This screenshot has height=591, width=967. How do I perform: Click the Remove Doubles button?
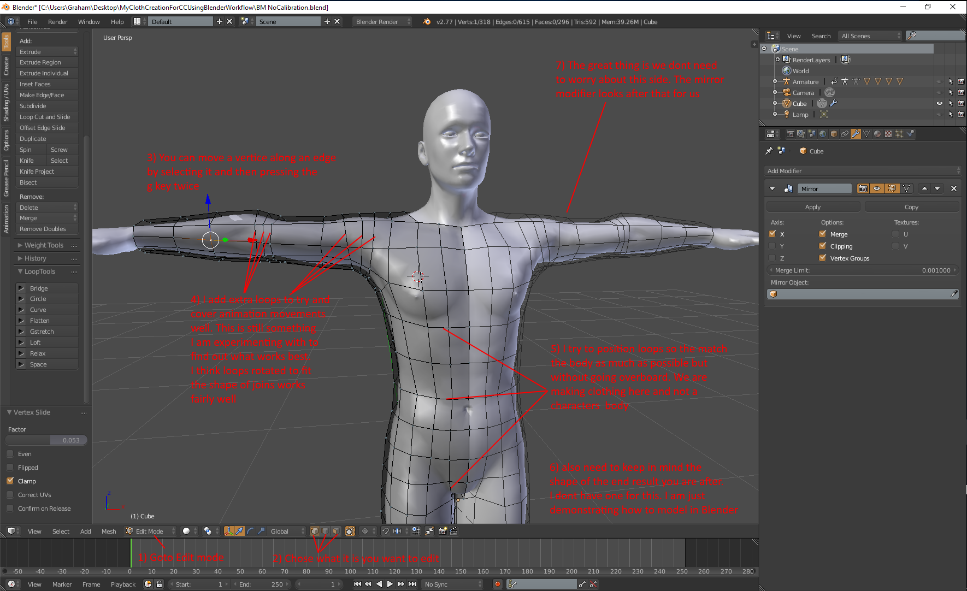click(x=47, y=229)
